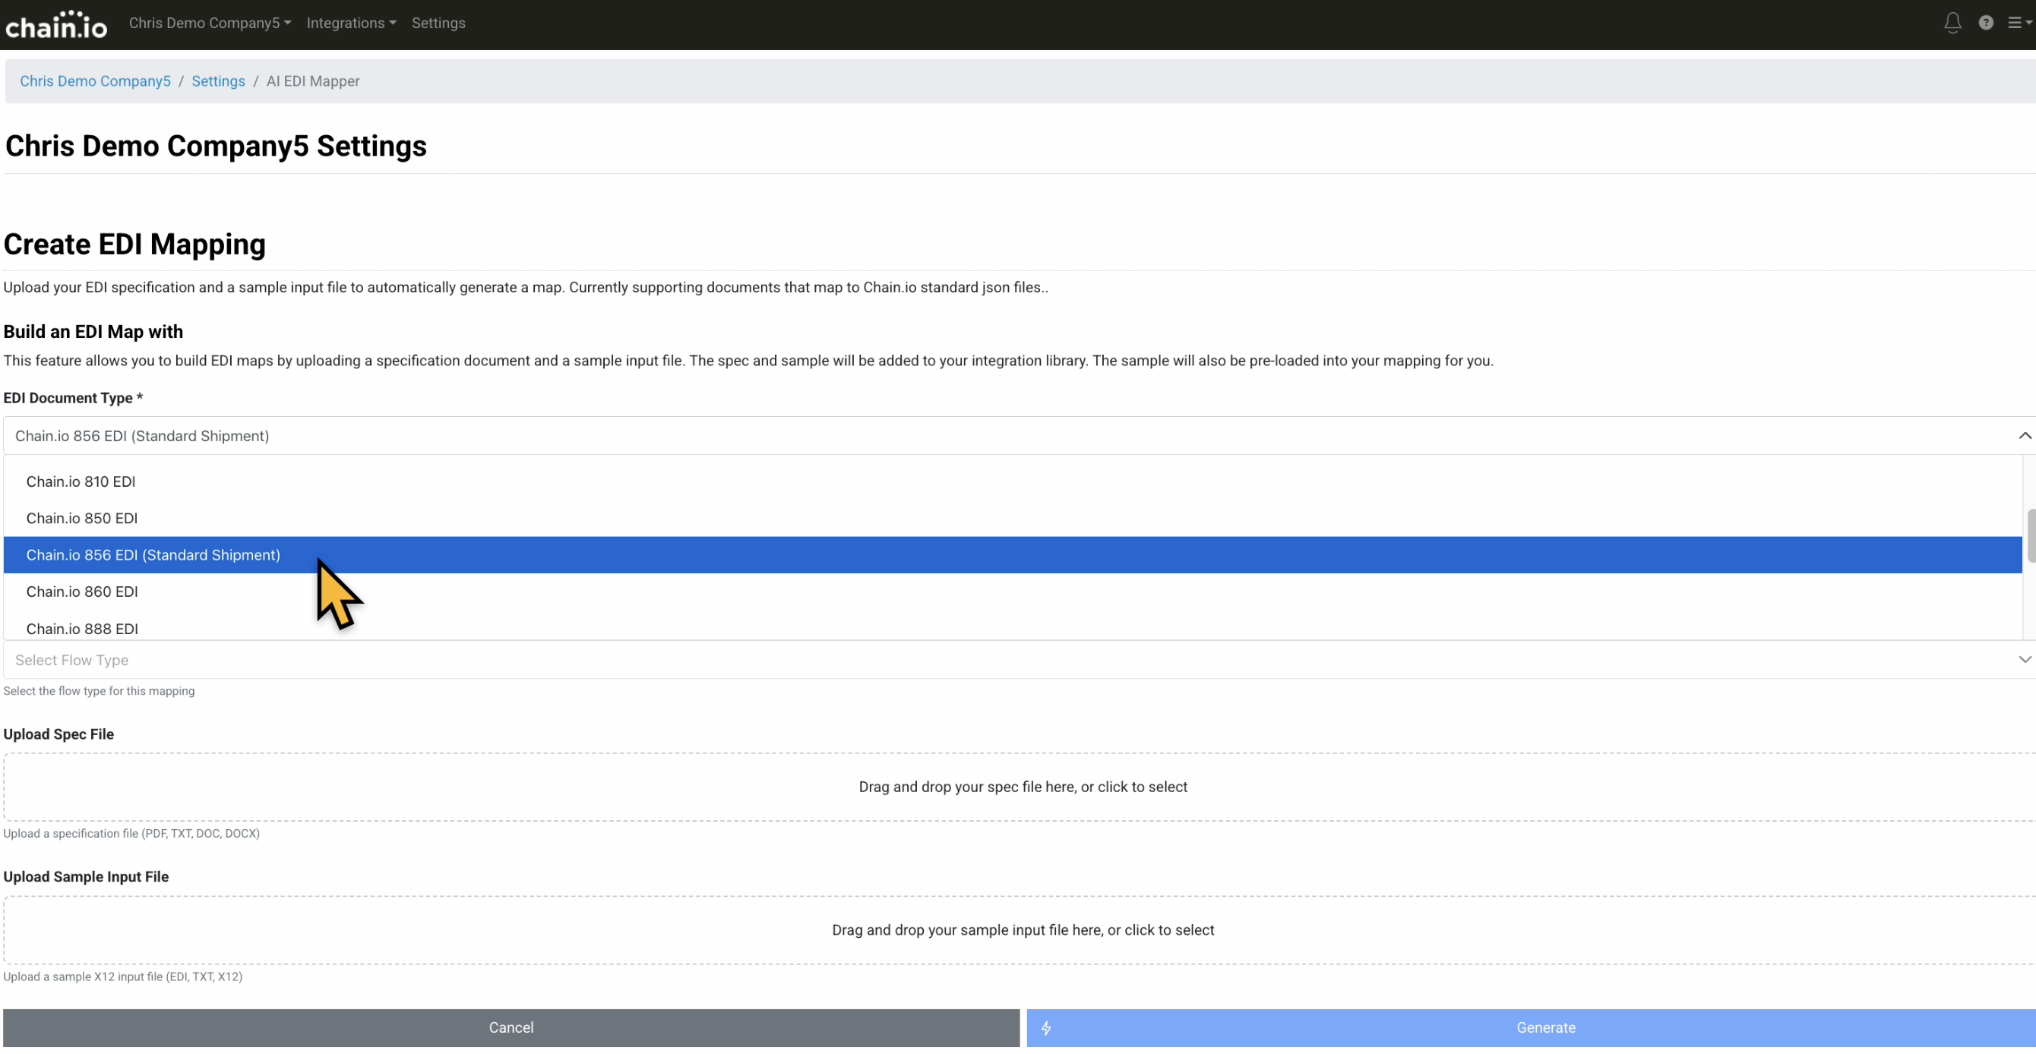Viewport: 2036px width, 1054px height.
Task: Open the Integrations menu
Action: [351, 23]
